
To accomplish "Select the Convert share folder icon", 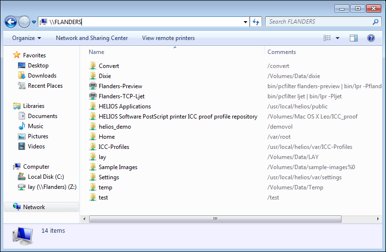I will click(93, 66).
